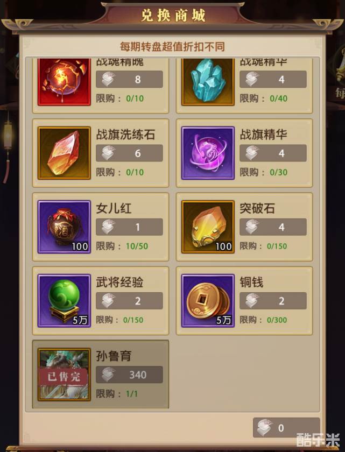Screen dimensions: 345x452
Task: Click the 340 price button for 孙鲁育
Action: (129, 375)
